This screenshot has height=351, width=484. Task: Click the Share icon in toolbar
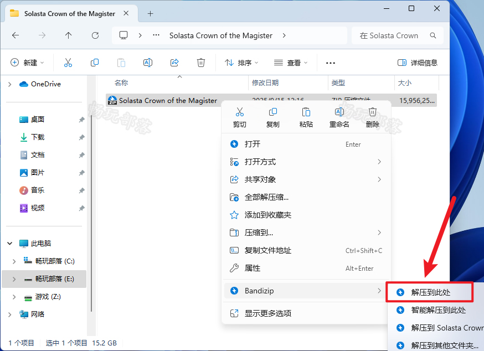(x=174, y=63)
